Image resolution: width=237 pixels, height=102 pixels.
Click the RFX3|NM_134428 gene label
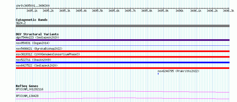27,96
